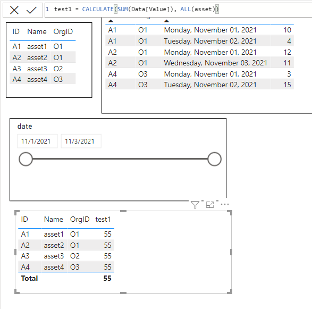Click the ID header in the selected table
Image resolution: width=312 pixels, height=309 pixels.
point(24,220)
